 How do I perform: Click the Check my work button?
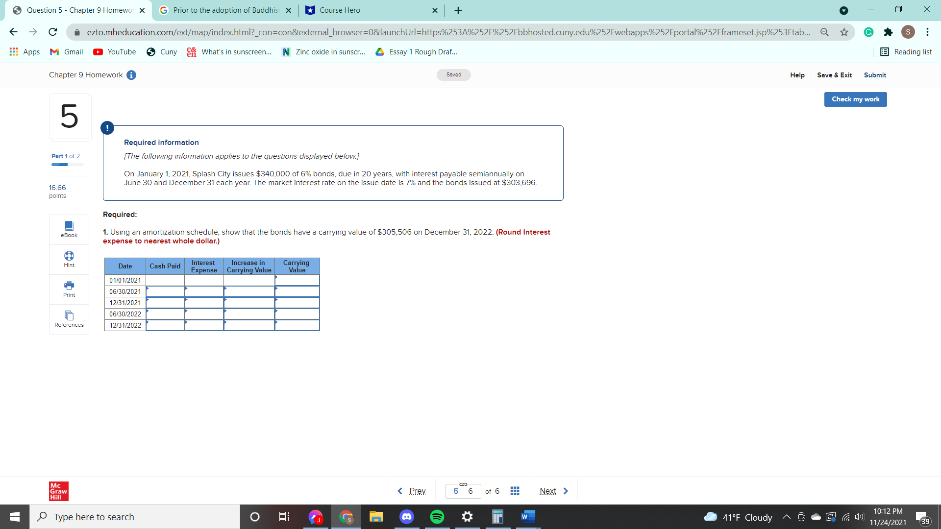[x=855, y=99]
